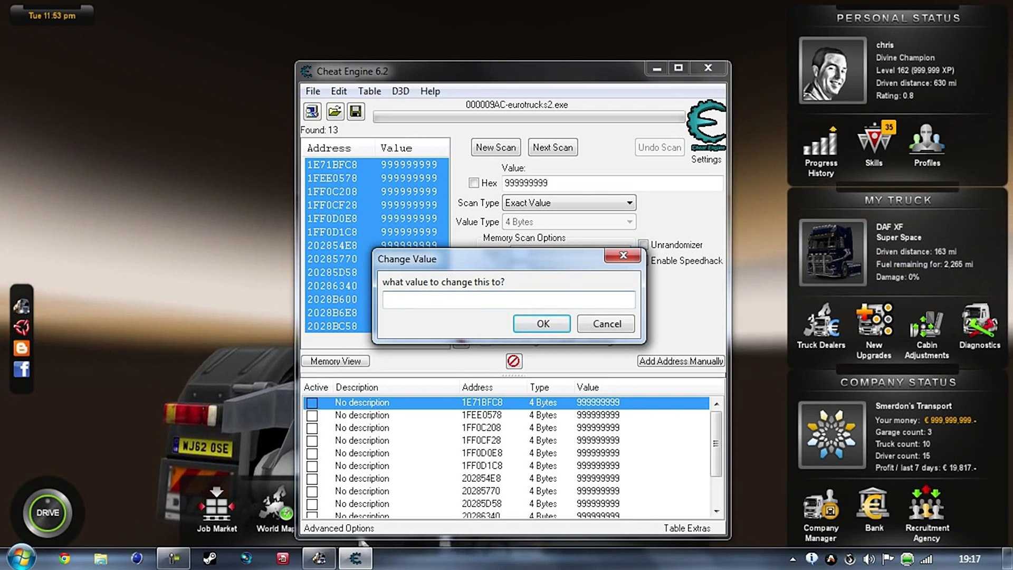Open File menu in Cheat Engine

pyautogui.click(x=312, y=91)
